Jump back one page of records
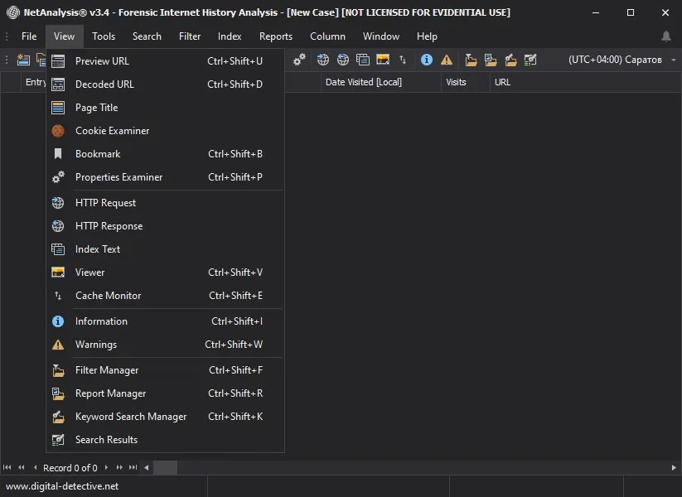 click(x=22, y=468)
